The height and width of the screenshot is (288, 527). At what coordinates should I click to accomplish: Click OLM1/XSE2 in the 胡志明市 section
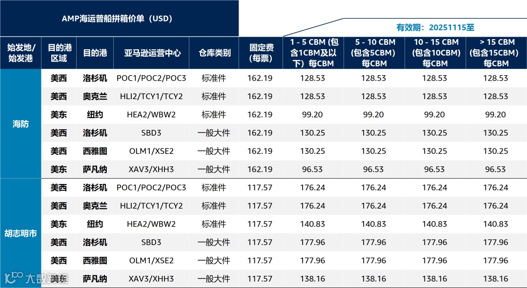click(x=151, y=261)
